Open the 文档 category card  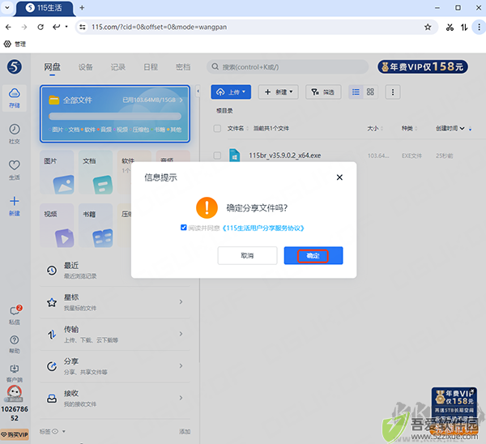click(x=96, y=173)
